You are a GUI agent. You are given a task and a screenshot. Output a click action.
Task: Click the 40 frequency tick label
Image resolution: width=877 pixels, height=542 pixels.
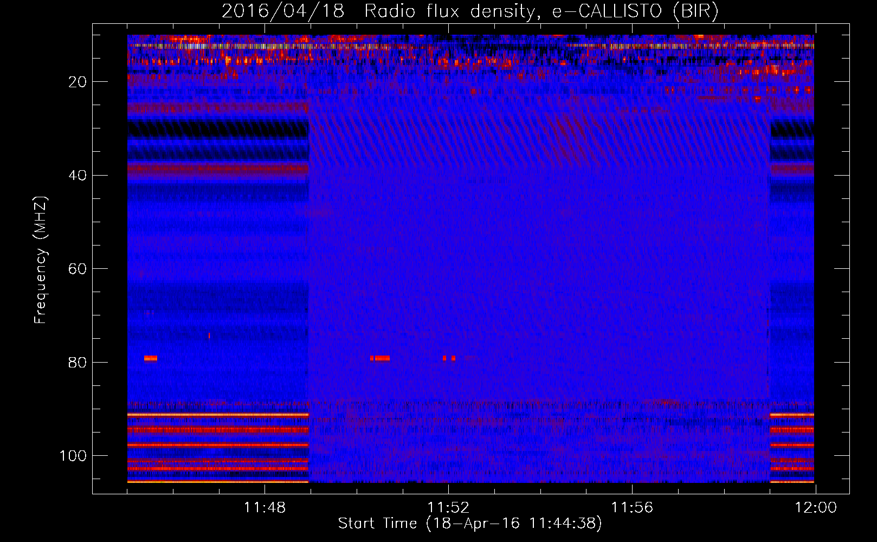point(78,176)
